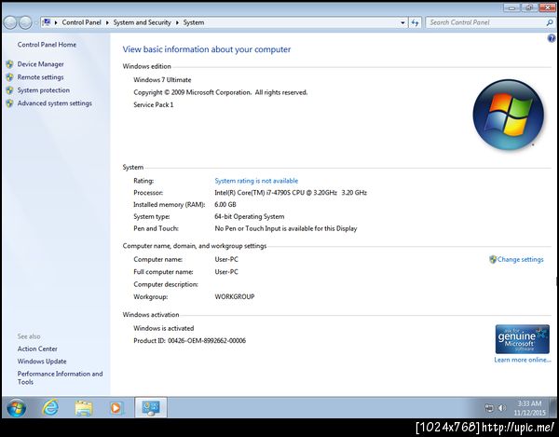Click Windows is activated text
Viewport: 559px width, 437px height.
point(164,328)
